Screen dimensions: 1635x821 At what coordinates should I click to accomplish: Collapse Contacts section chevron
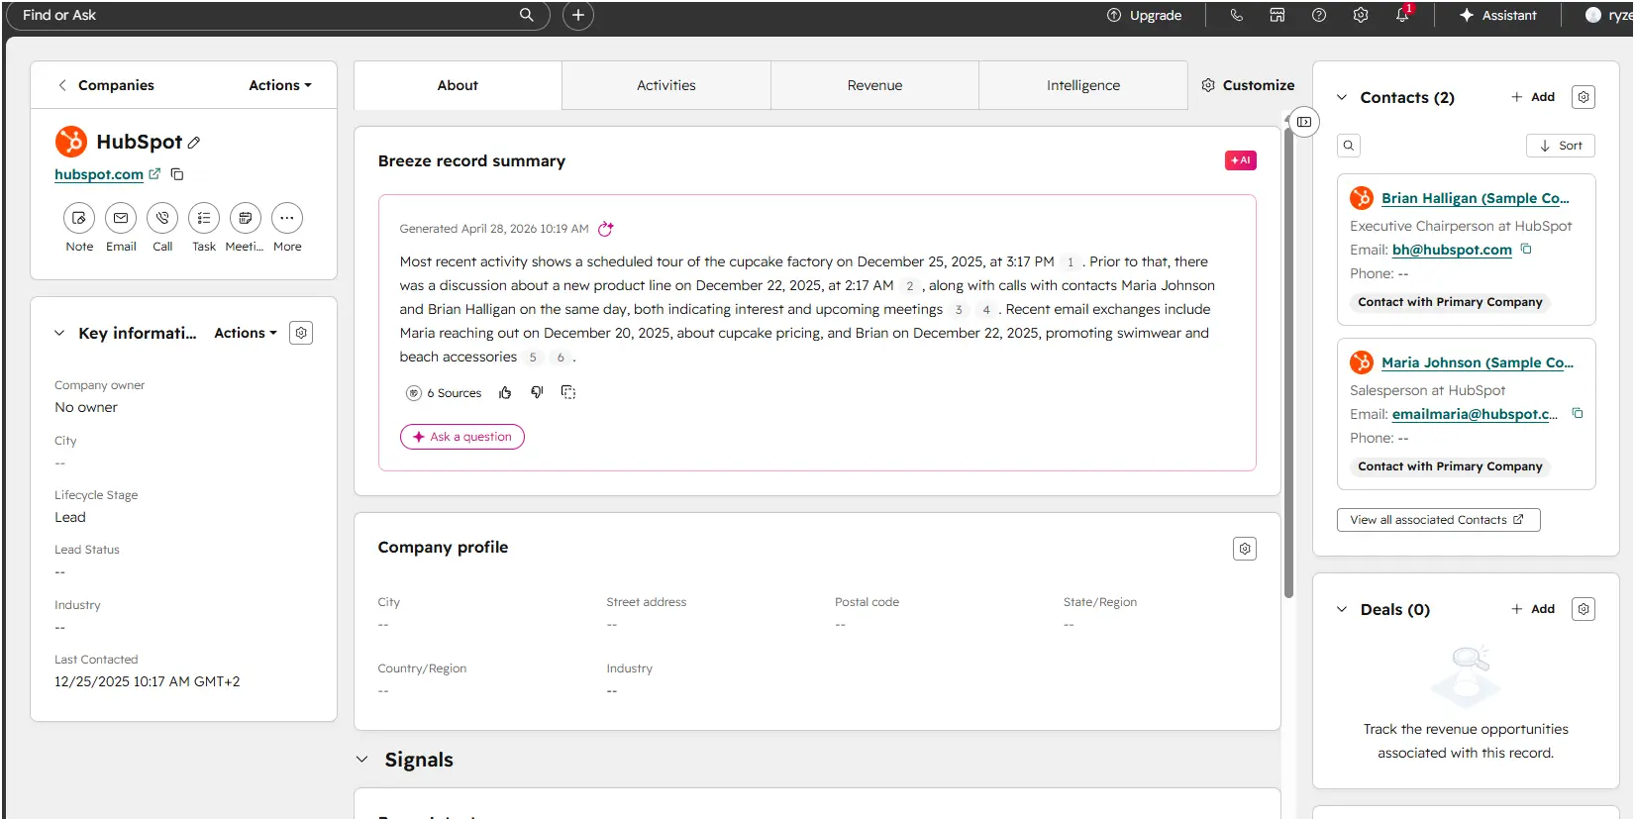pos(1342,97)
